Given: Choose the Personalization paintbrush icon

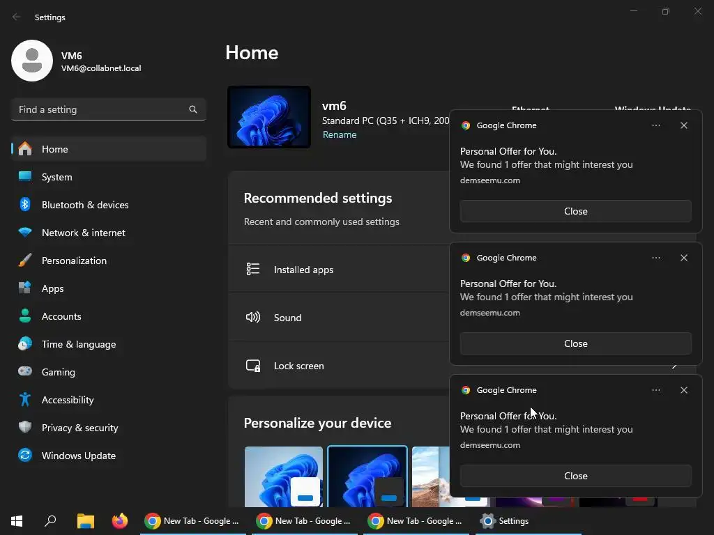Looking at the screenshot, I should click(25, 261).
